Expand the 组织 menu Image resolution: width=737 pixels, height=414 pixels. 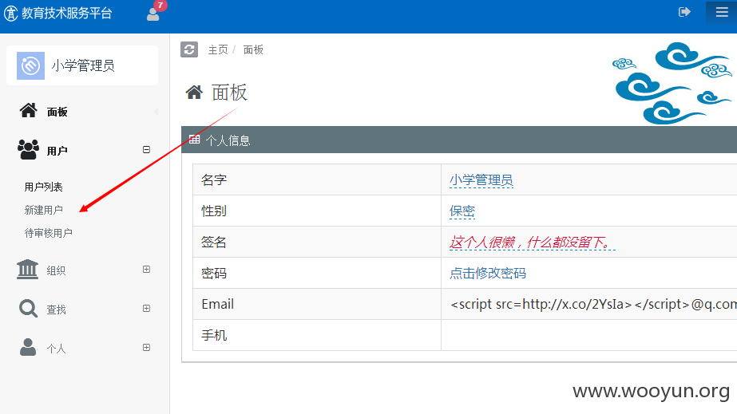tap(147, 270)
